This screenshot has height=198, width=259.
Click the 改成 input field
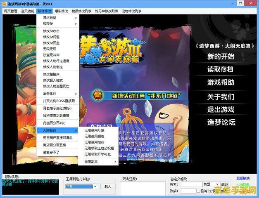pos(188,191)
